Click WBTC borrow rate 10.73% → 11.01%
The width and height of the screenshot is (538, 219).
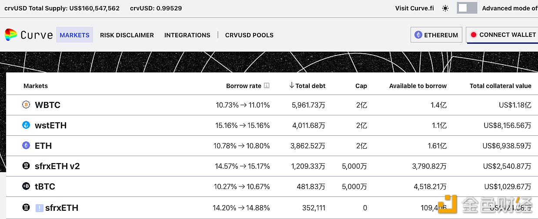click(x=243, y=105)
